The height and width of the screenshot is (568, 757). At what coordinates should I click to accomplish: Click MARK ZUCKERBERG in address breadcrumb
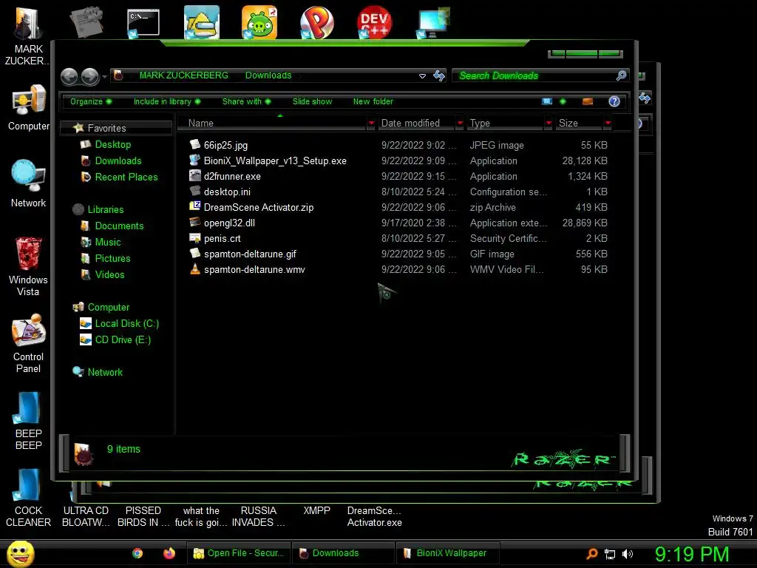[x=183, y=75]
